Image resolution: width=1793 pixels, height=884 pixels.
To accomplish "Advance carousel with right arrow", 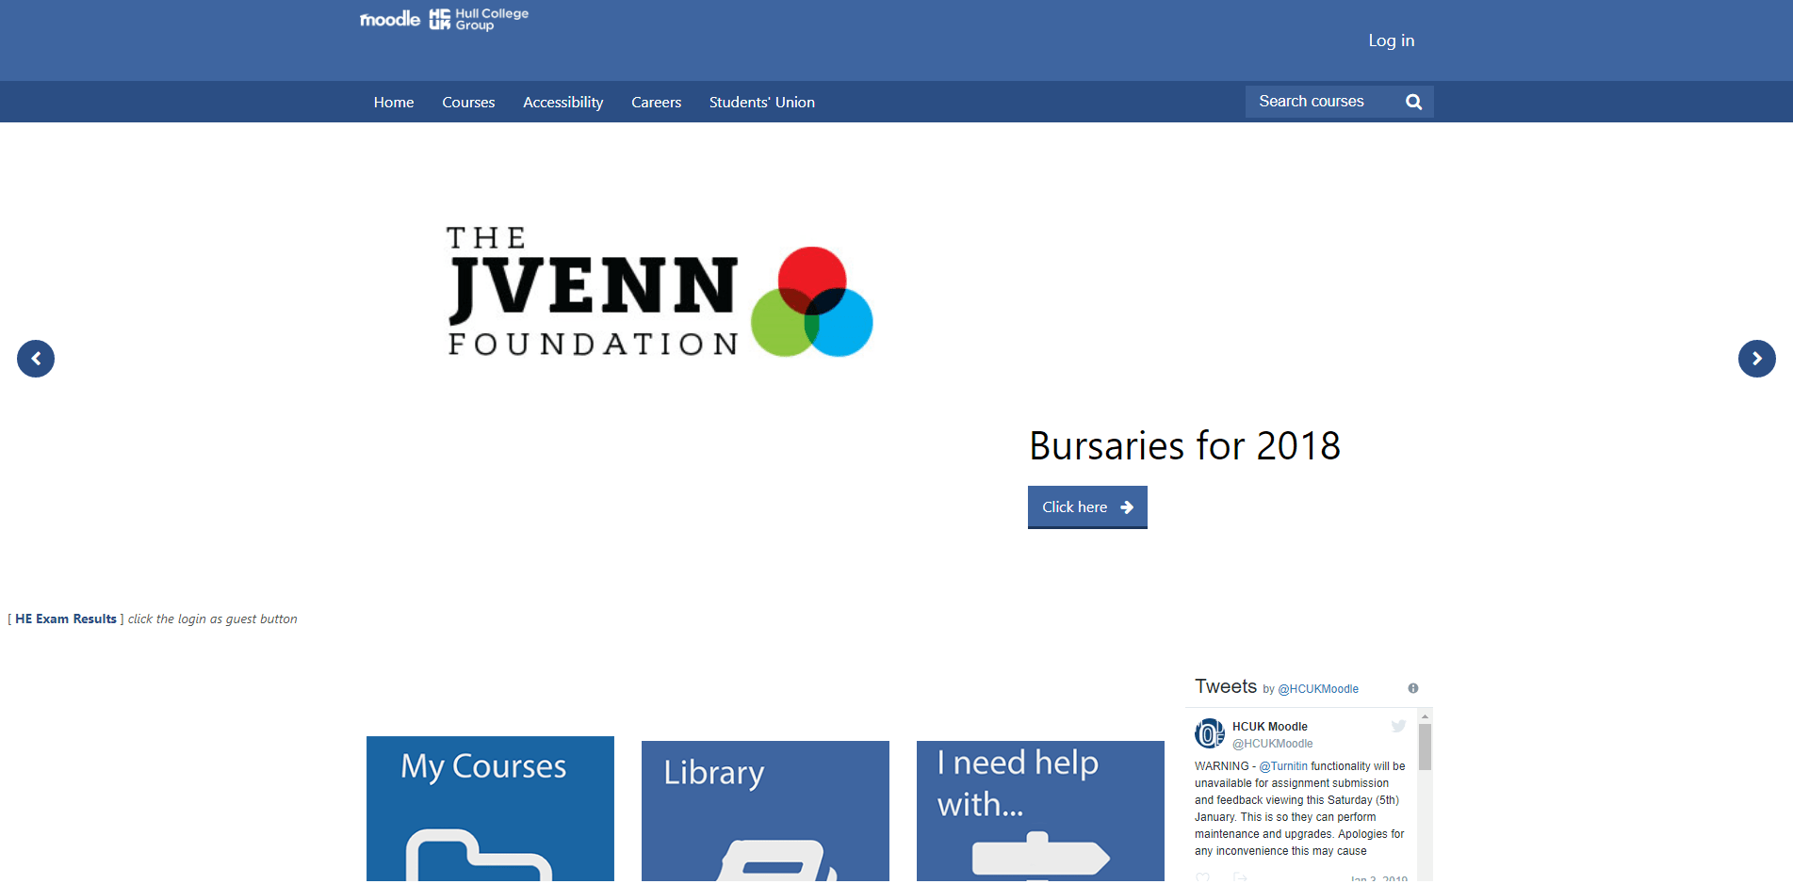I will (x=1756, y=359).
